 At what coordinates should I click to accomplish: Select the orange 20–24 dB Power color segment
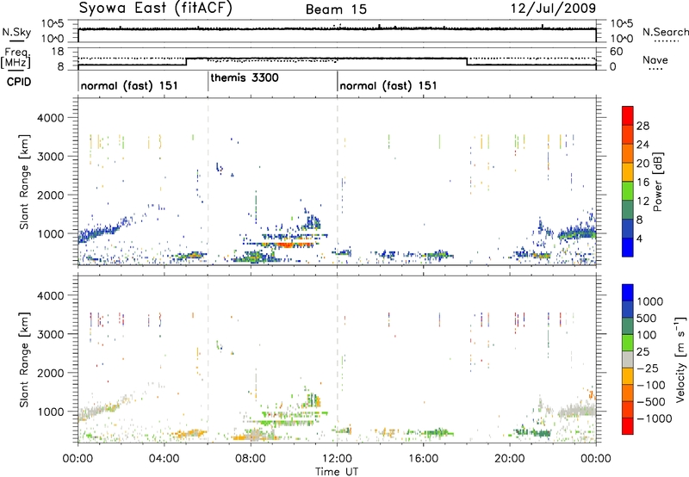tap(628, 153)
